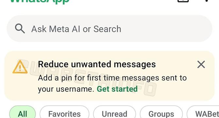Click the magnifying glass search icon
Screen dimensions: 219x118
coord(20,29)
